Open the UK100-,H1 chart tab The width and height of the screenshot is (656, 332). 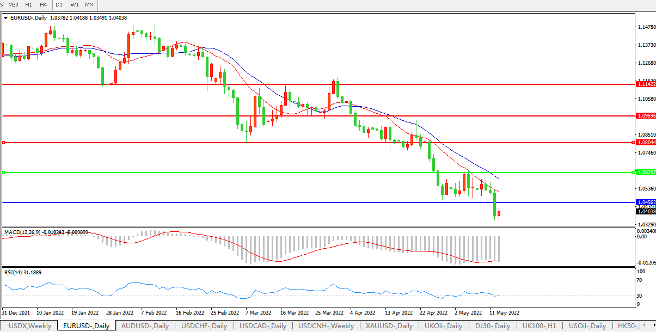point(539,326)
